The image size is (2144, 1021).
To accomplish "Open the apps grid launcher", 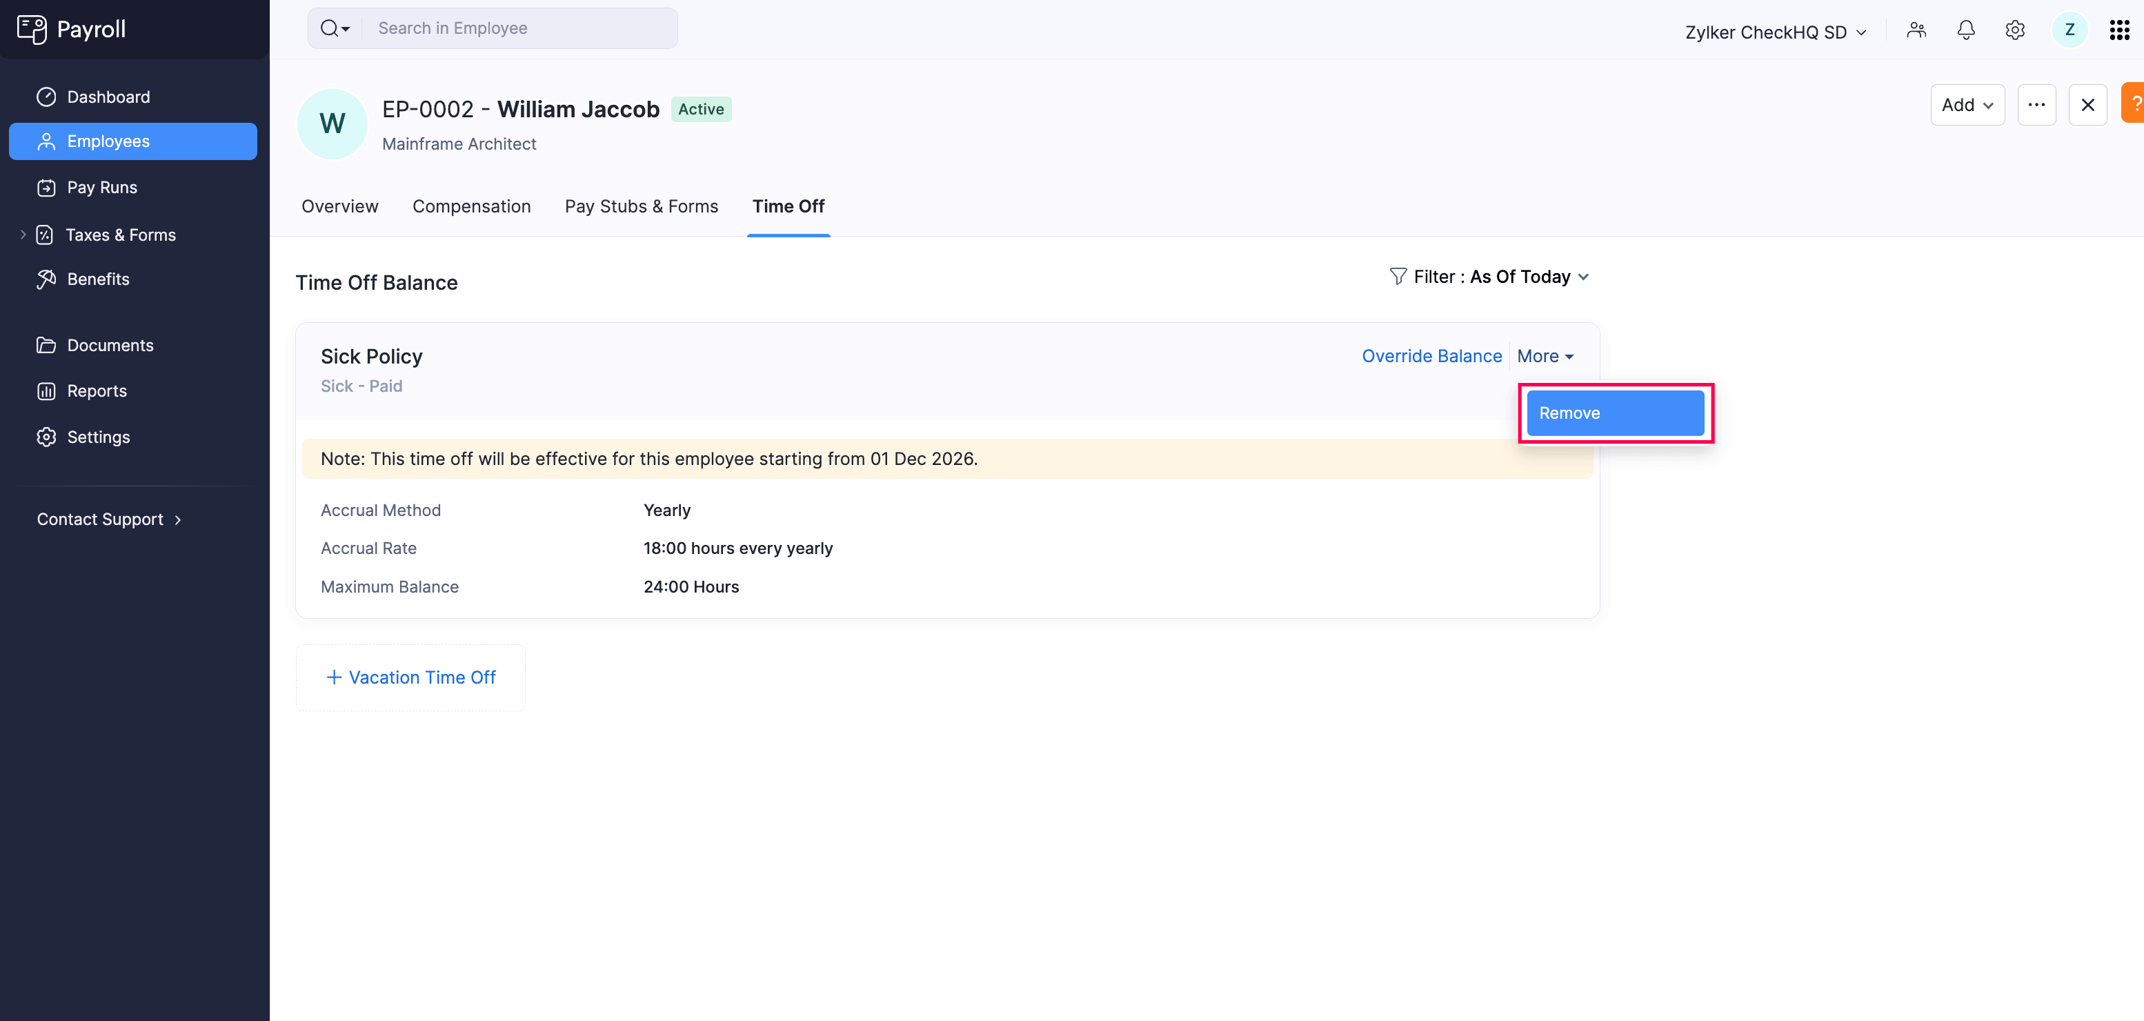I will (2119, 31).
